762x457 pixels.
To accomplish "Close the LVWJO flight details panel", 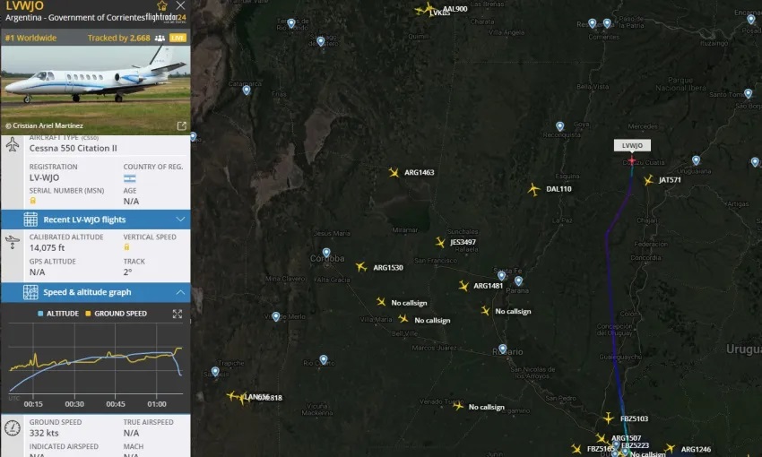I will (x=180, y=5).
